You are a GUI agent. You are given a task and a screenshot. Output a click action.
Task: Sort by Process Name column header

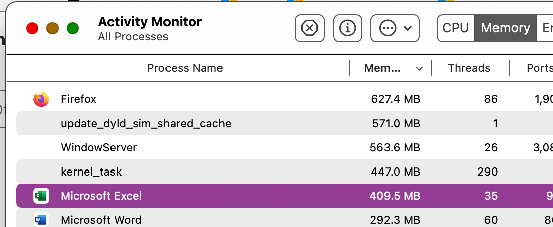[x=185, y=68]
